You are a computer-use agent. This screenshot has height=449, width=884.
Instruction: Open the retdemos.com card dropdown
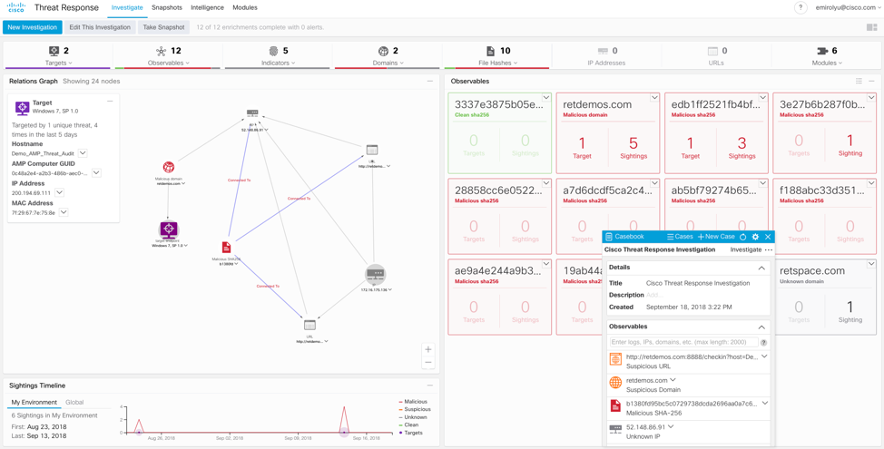654,98
